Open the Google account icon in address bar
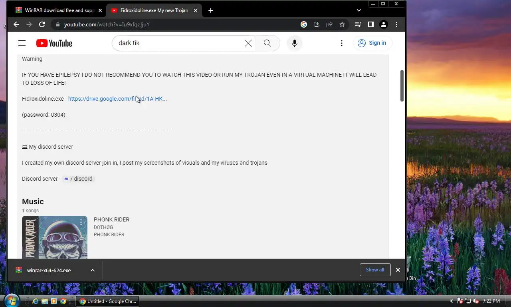 point(304,24)
